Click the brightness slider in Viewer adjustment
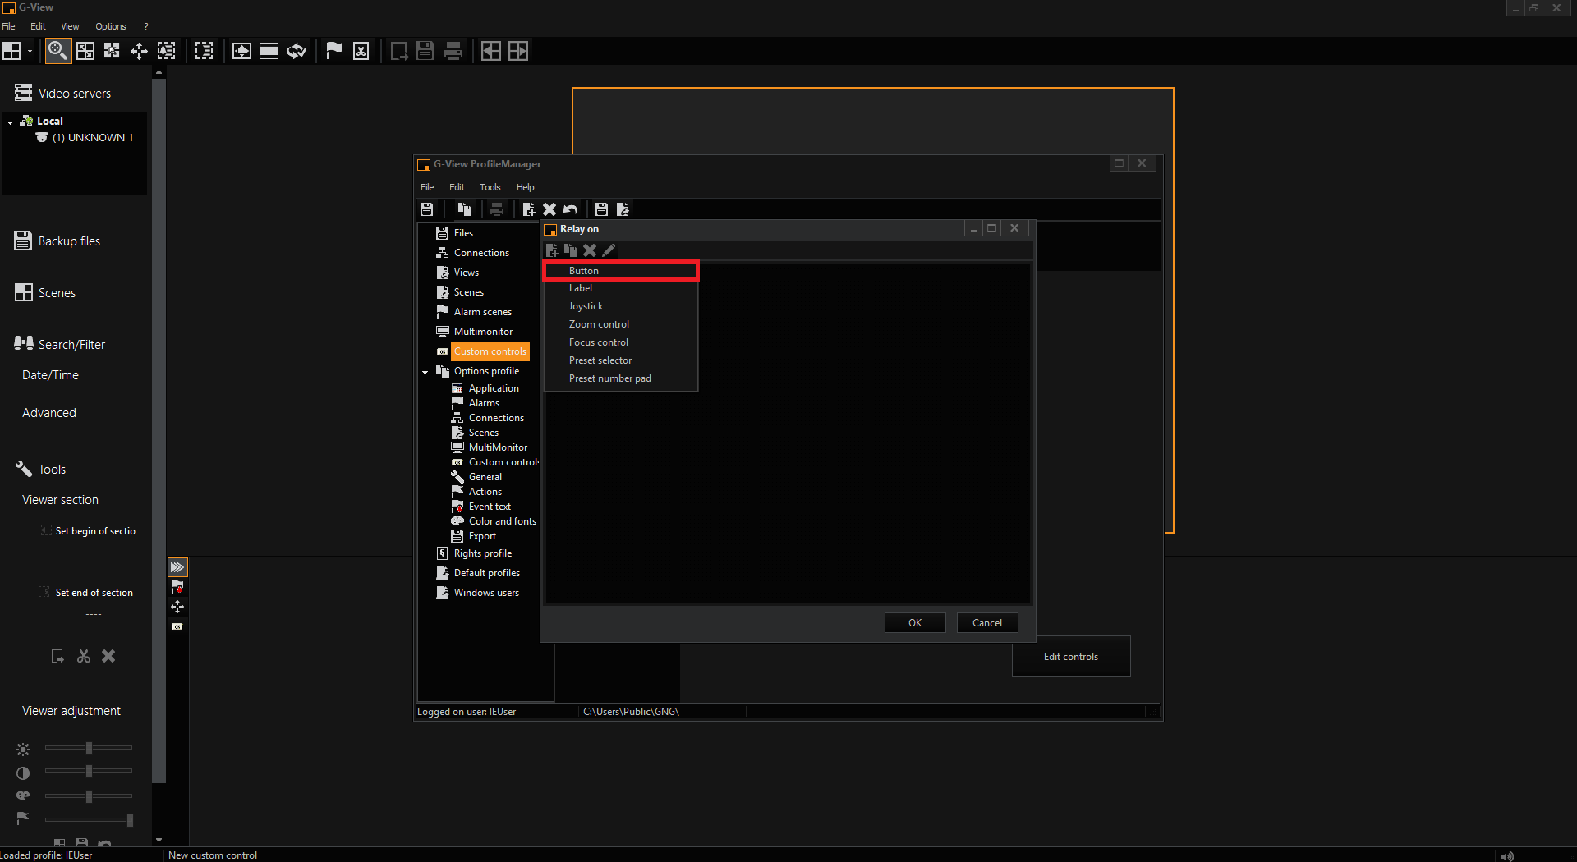The height and width of the screenshot is (862, 1577). pyautogui.click(x=89, y=748)
